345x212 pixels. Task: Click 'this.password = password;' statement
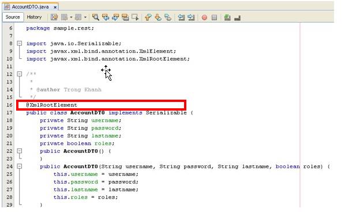(x=96, y=182)
